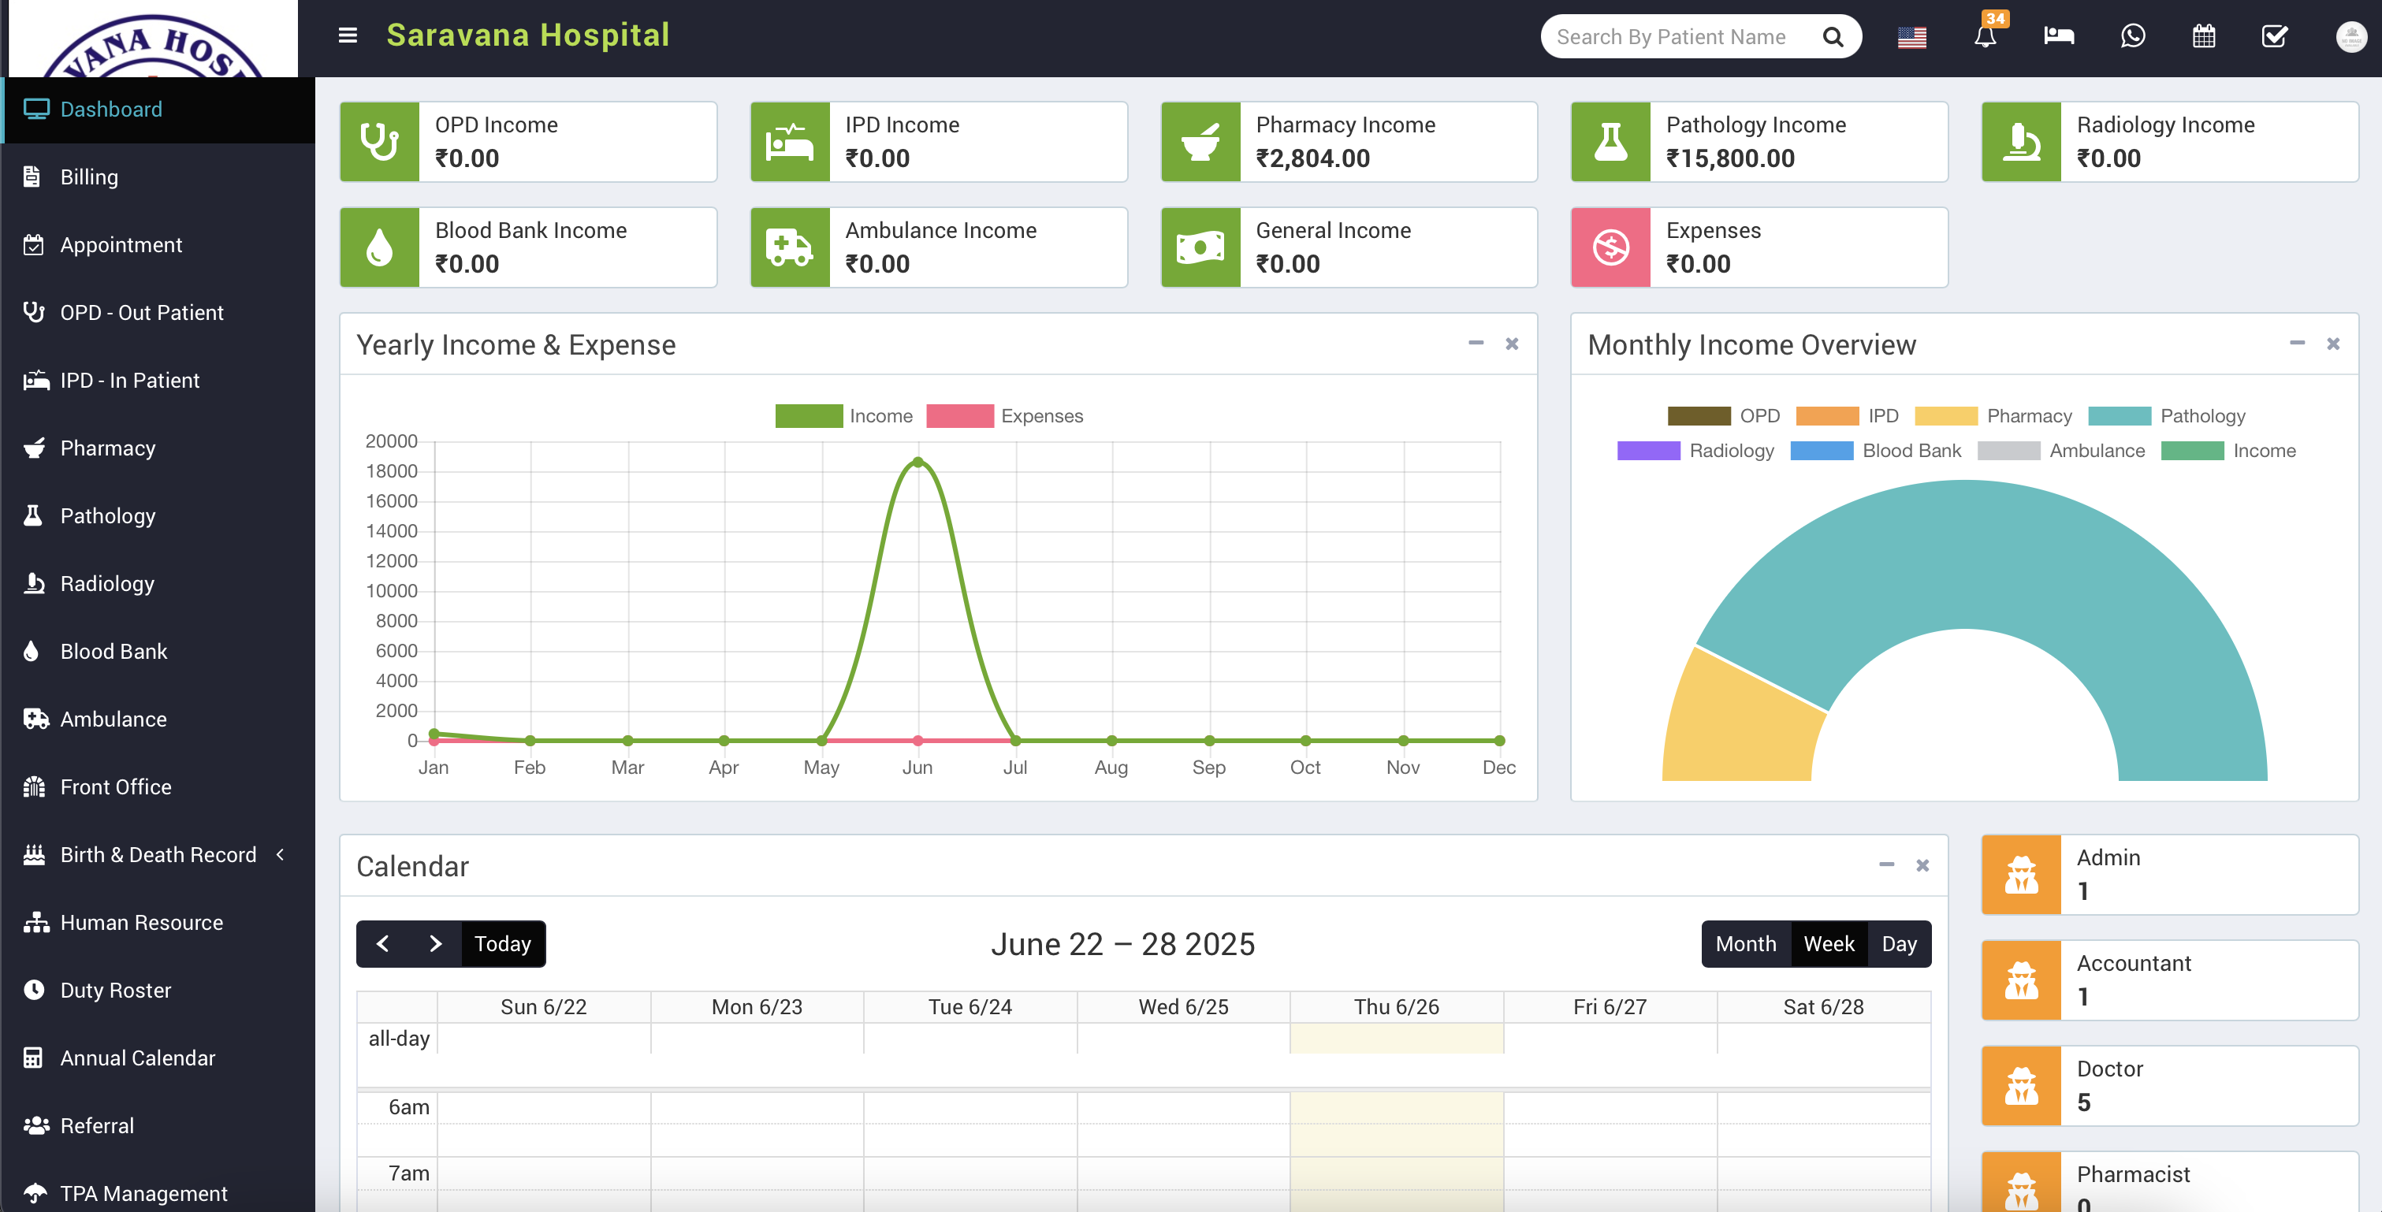Select the Pharmacy module in sidebar
This screenshot has height=1212, width=2382.
click(108, 448)
